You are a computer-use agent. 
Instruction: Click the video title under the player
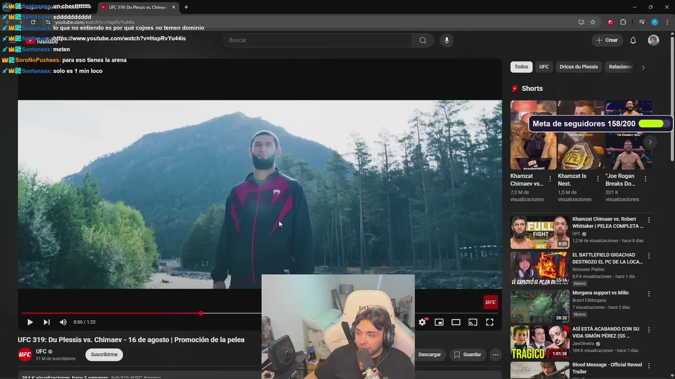click(131, 340)
